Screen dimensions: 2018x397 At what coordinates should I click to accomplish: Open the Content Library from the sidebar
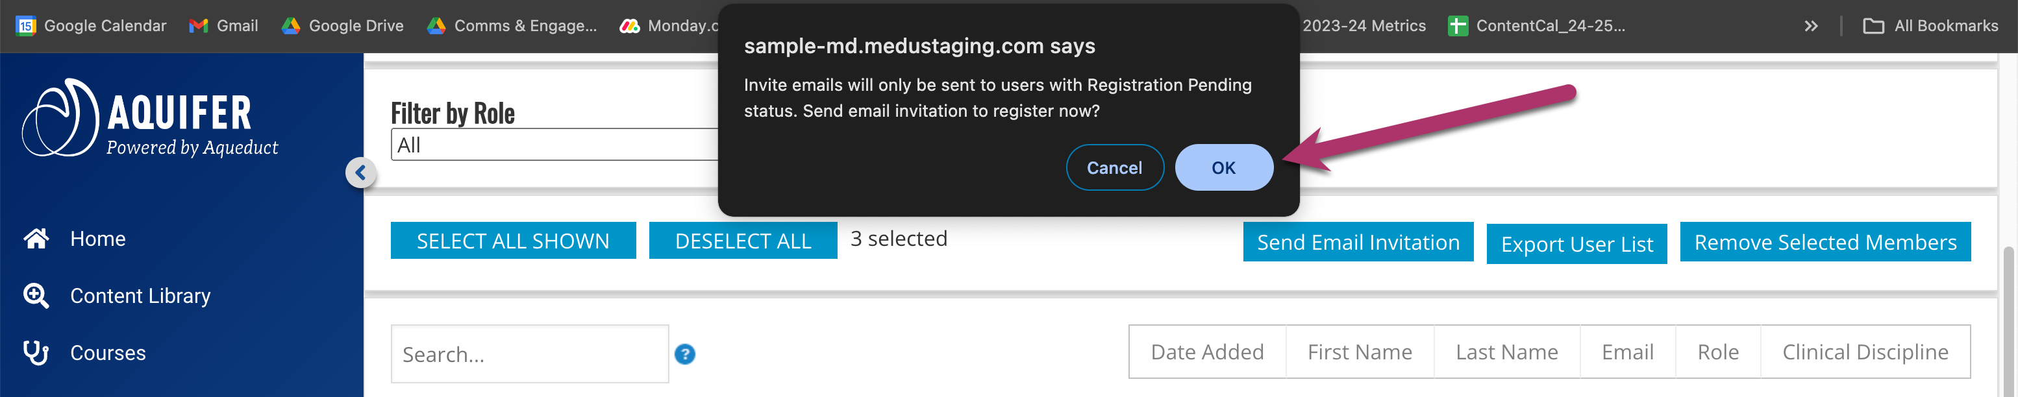[140, 295]
